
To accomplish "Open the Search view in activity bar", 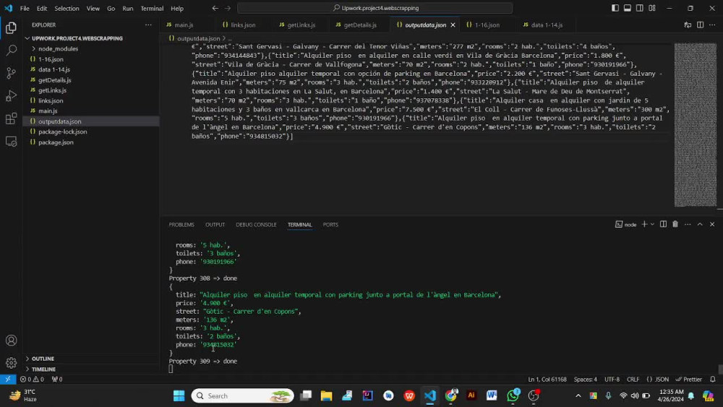I will point(11,50).
